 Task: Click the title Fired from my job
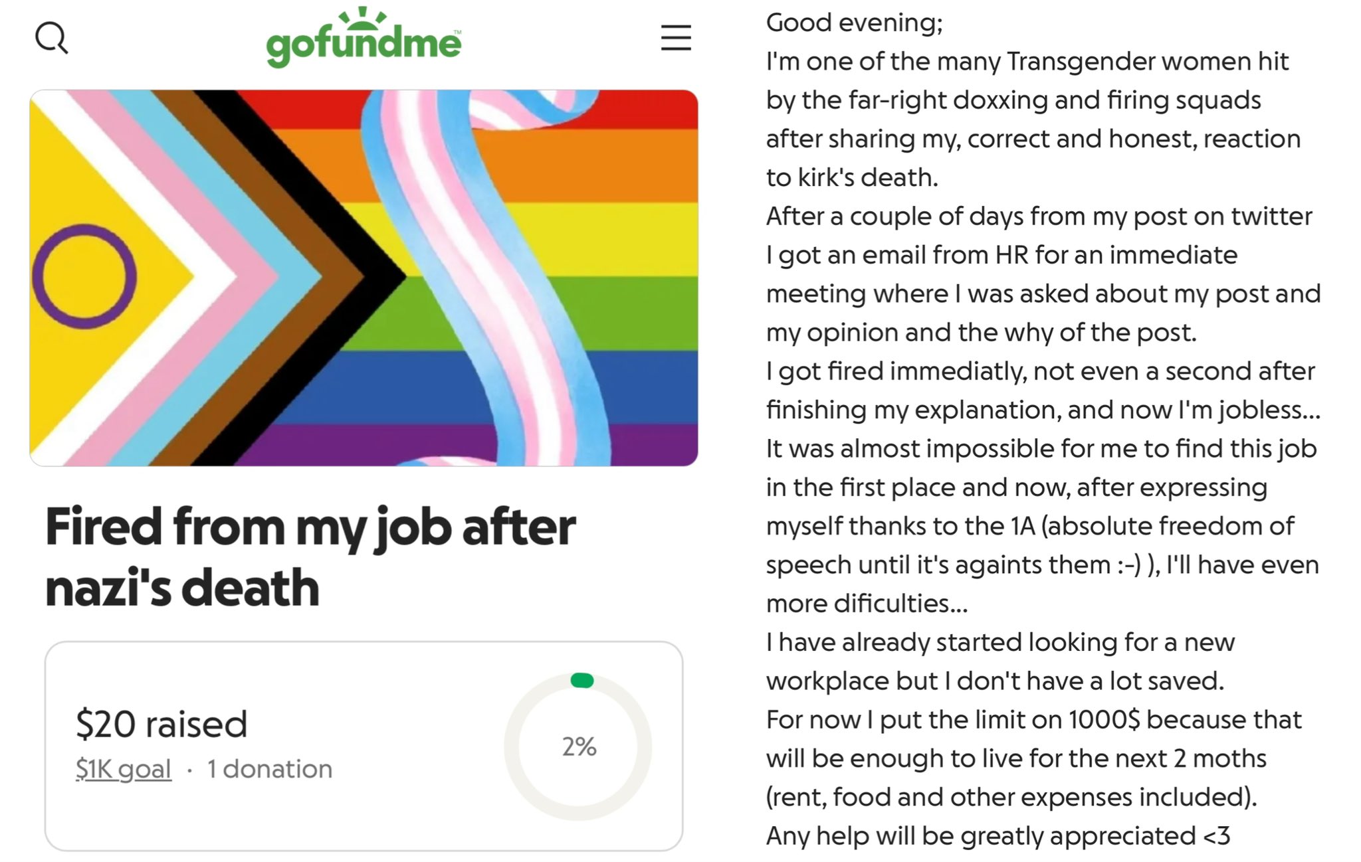click(310, 557)
